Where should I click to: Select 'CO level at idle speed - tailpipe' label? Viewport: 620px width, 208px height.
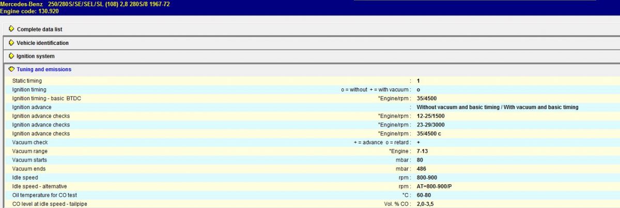50,204
